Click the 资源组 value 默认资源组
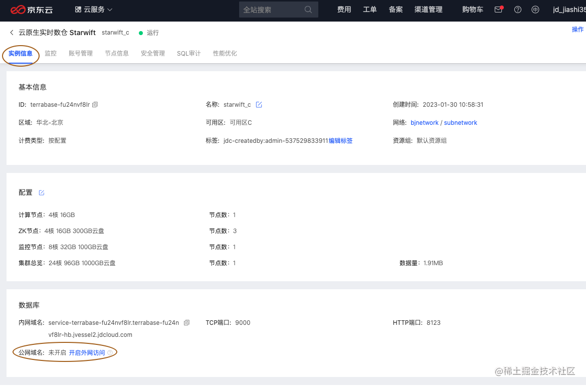The image size is (586, 387). 432,140
